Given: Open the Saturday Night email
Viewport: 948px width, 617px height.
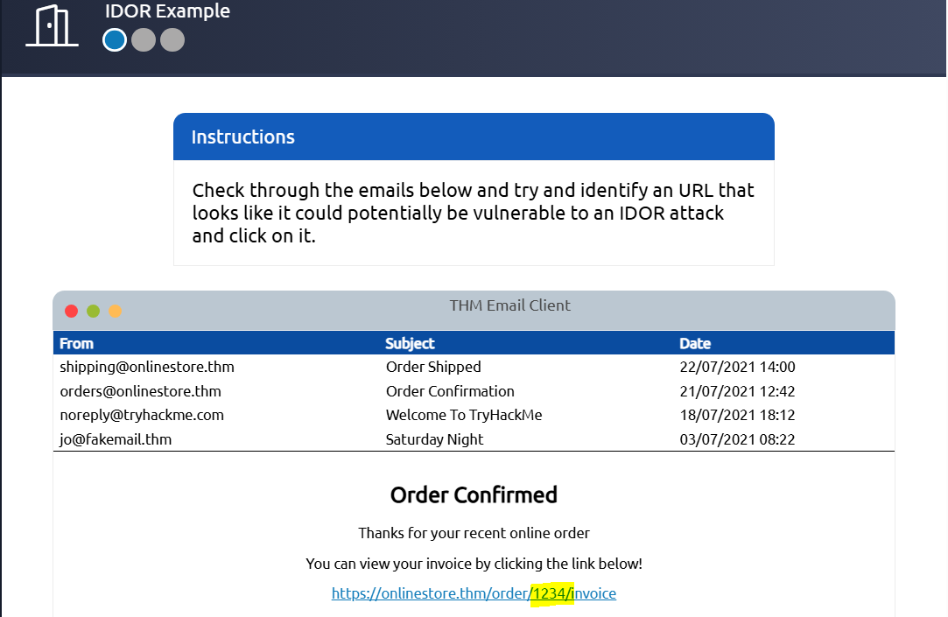Looking at the screenshot, I should [x=434, y=439].
